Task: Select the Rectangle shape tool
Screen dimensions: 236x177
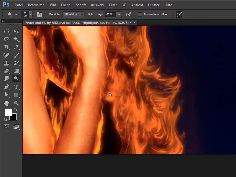Action: 16,95
